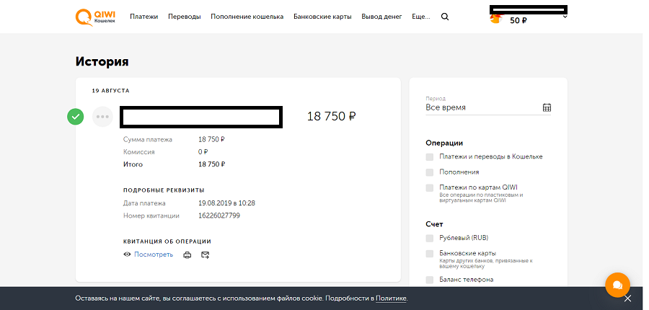Check Платежи и переводы в Кошельке
Viewport: 649px width, 310px height.
coord(430,157)
